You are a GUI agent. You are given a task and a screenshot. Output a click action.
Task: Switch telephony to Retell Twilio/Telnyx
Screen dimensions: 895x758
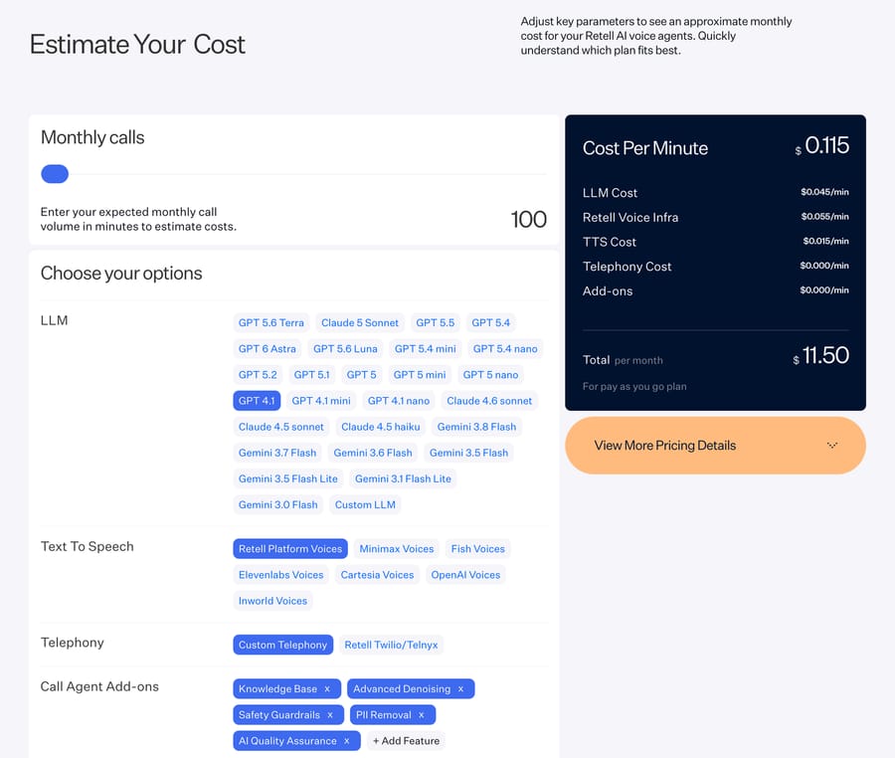coord(391,645)
